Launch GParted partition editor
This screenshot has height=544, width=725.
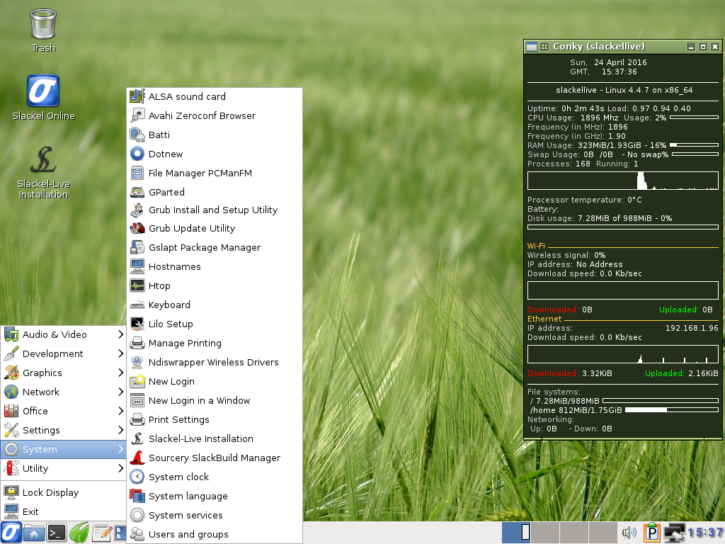point(215,192)
